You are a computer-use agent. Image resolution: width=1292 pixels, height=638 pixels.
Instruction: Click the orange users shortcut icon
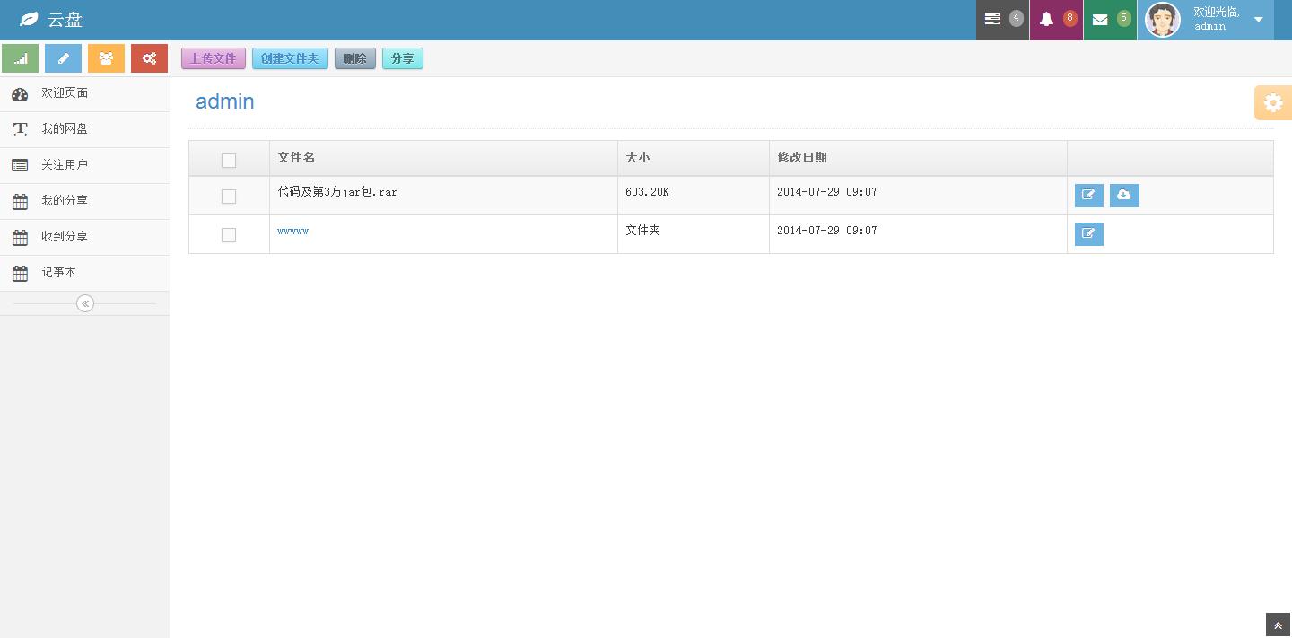coord(106,58)
